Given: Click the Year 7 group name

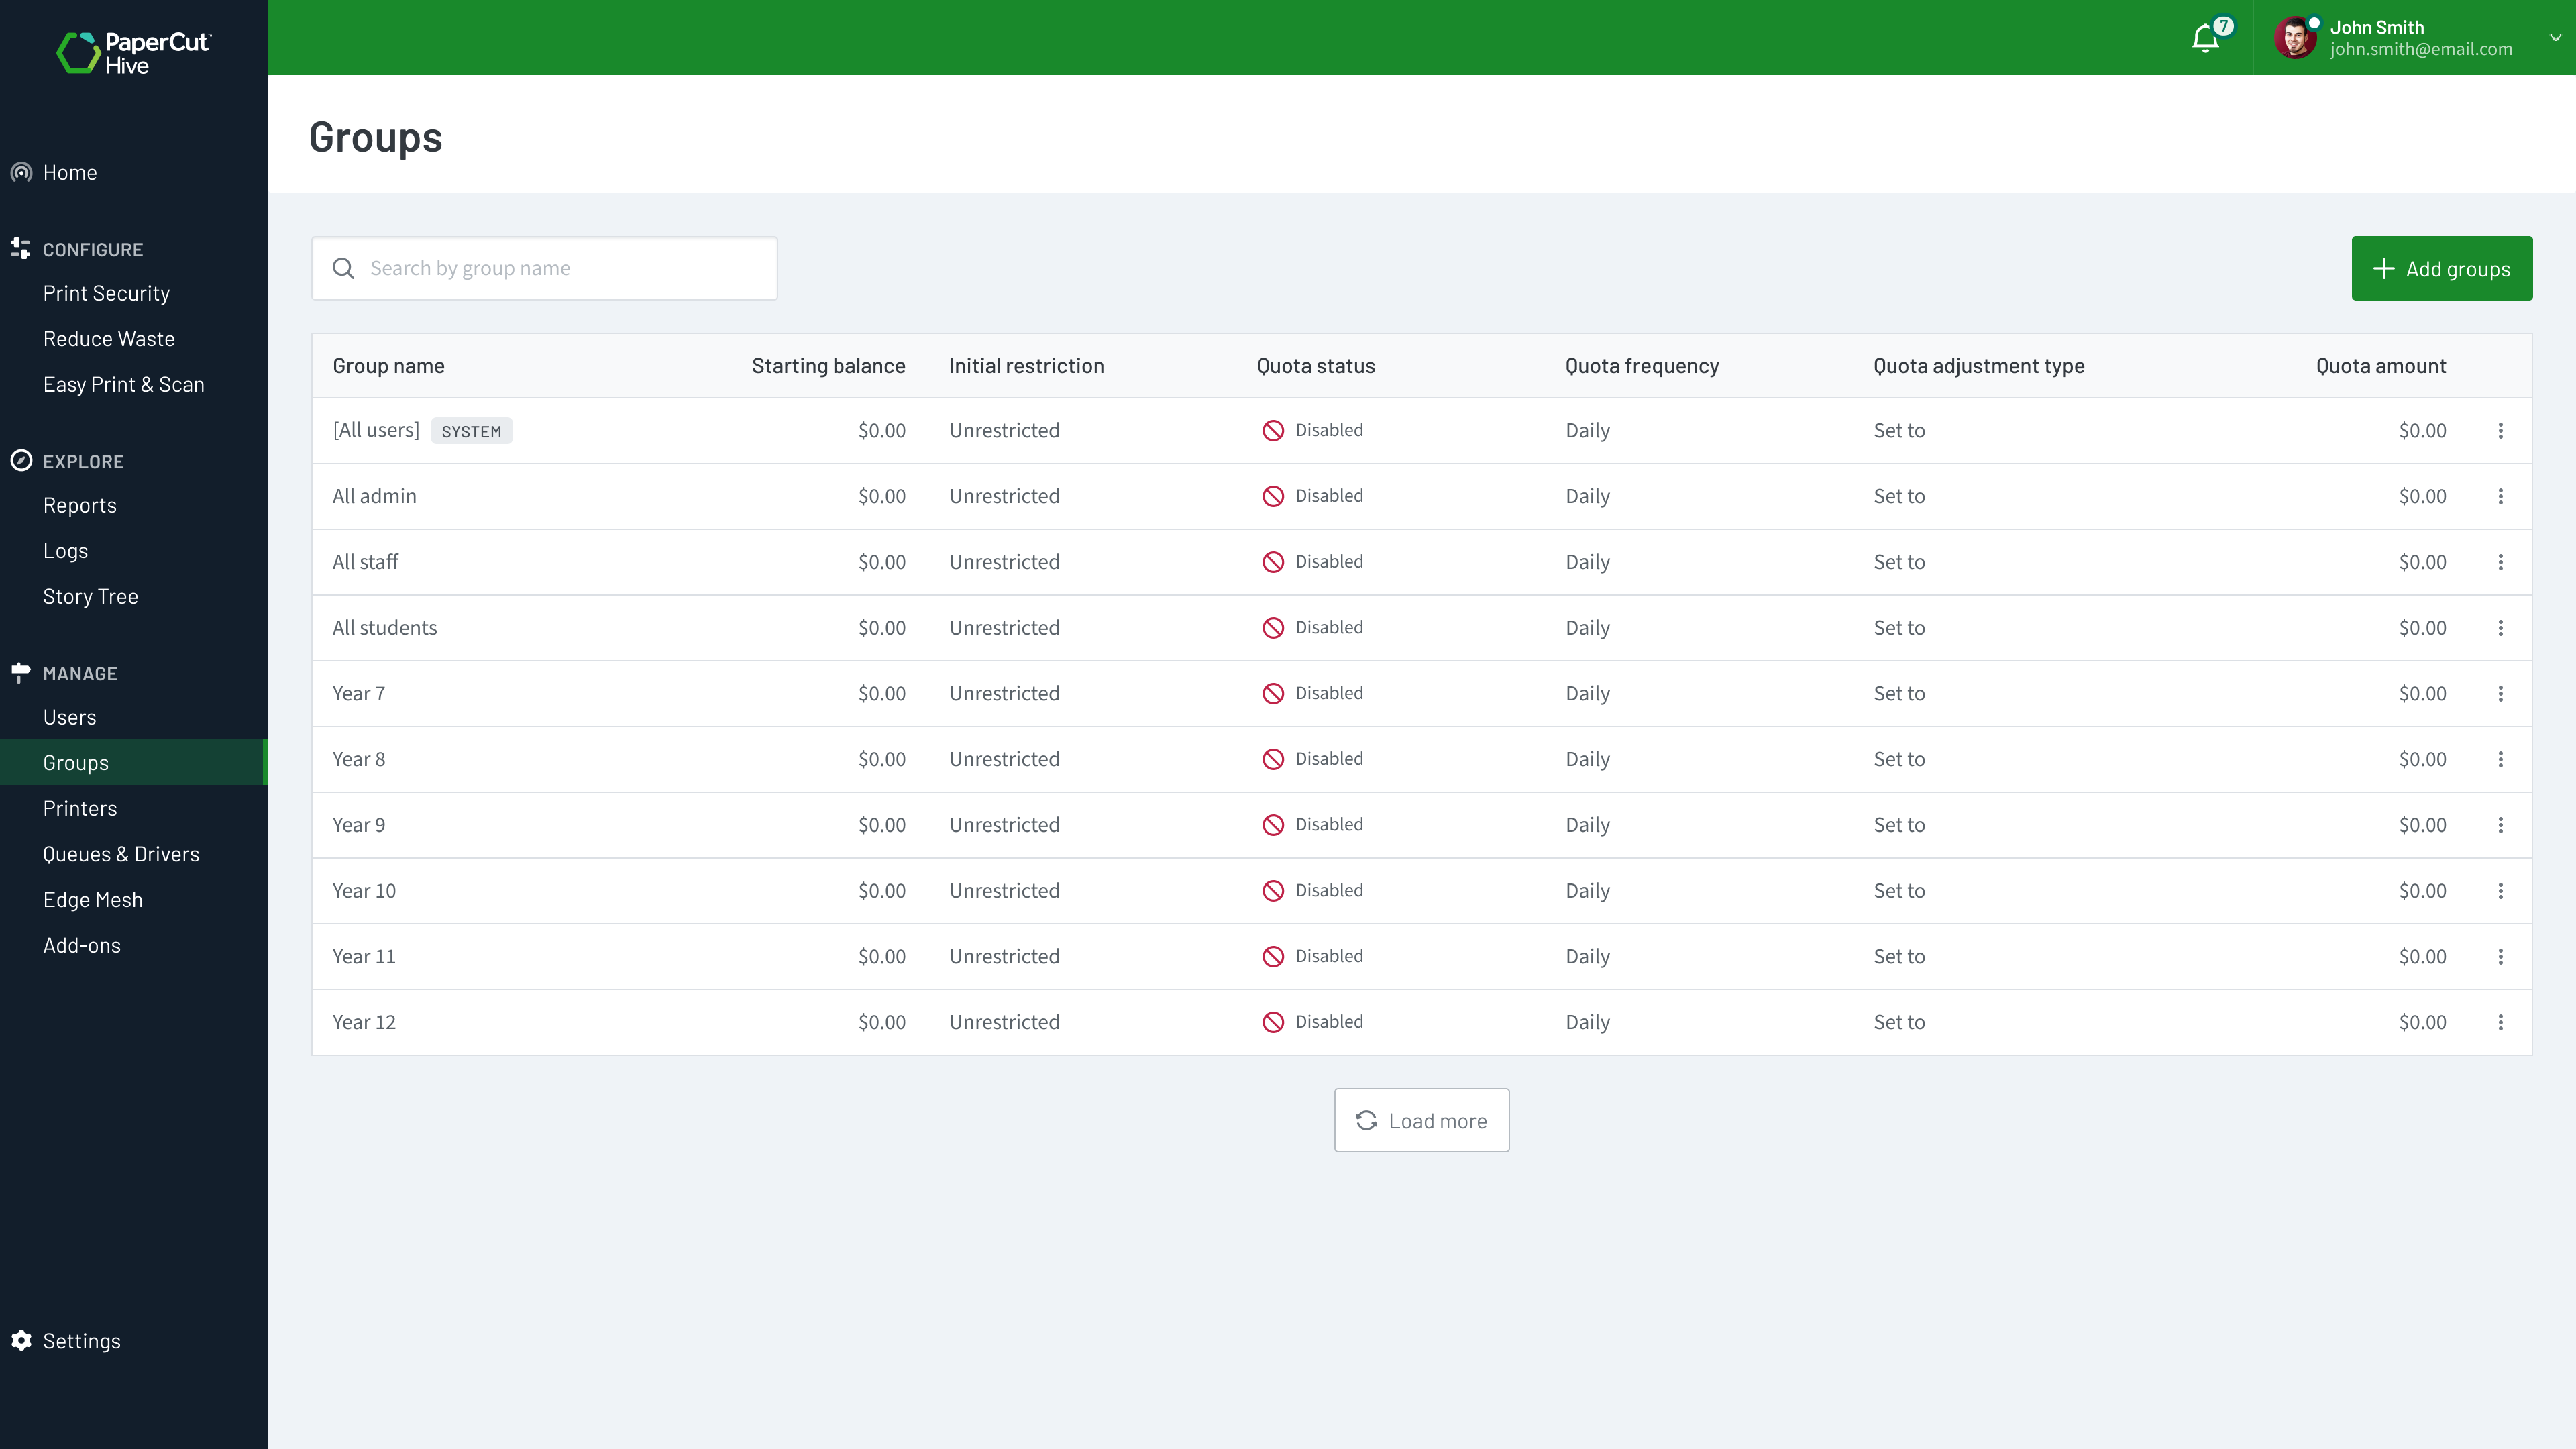Looking at the screenshot, I should 359,694.
